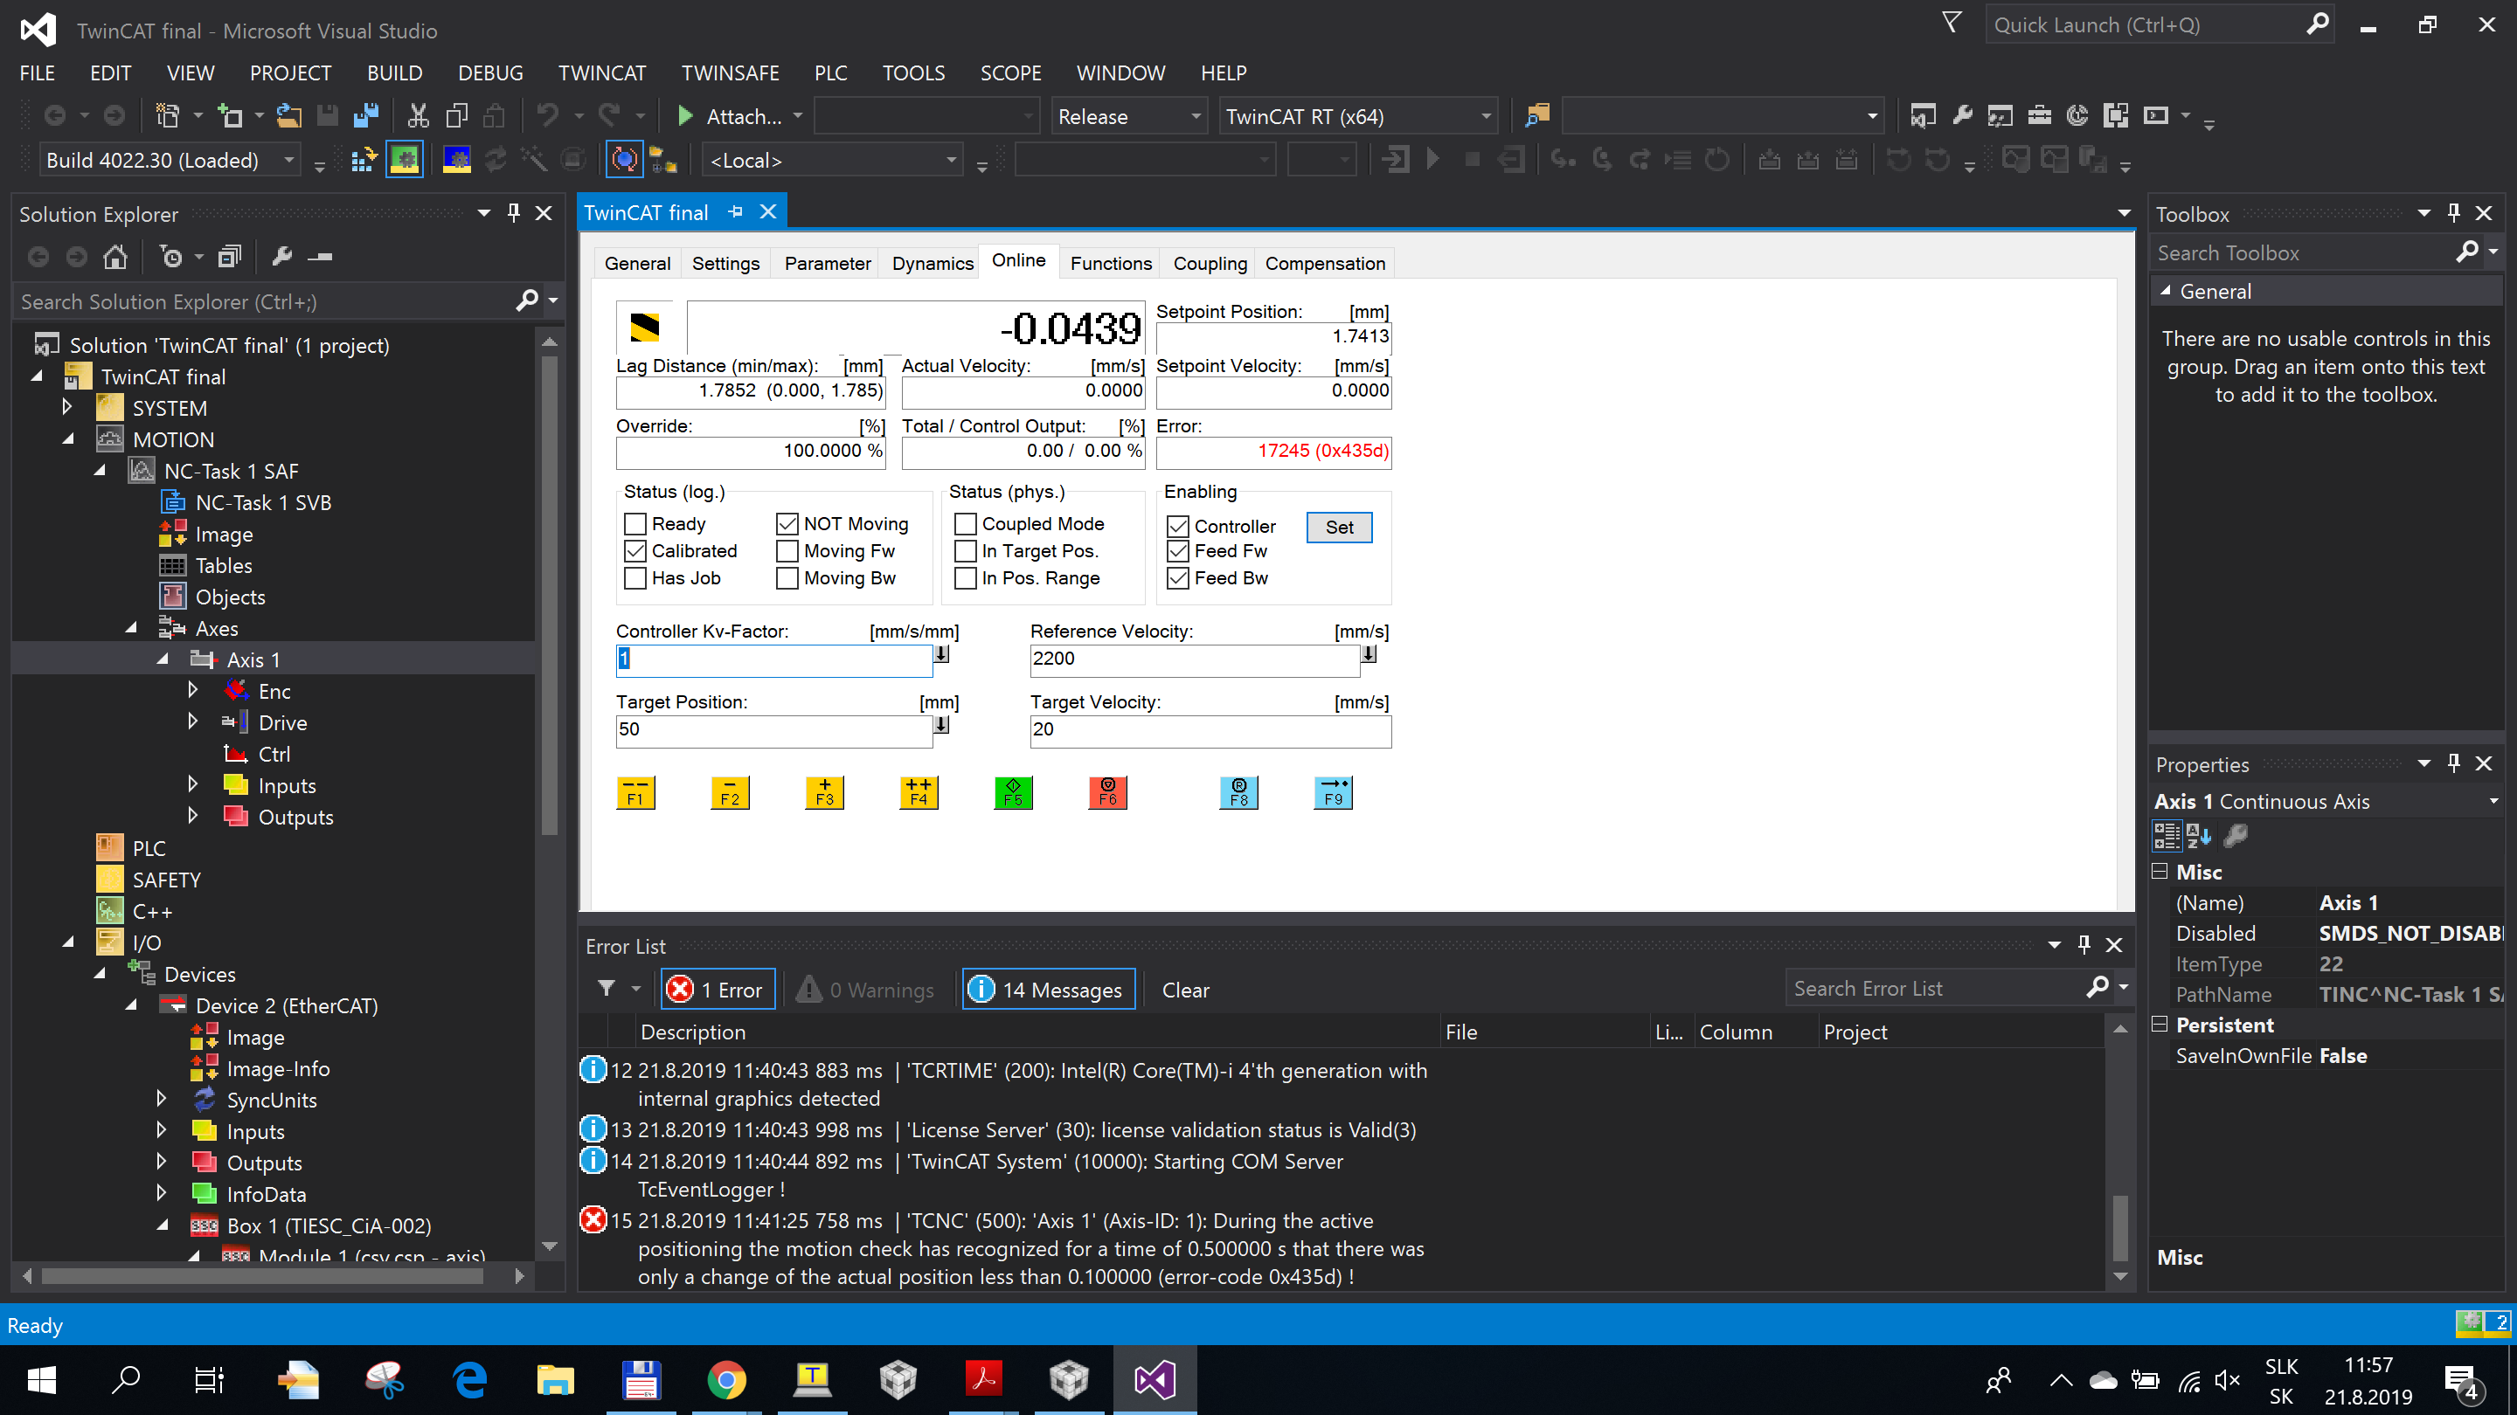The width and height of the screenshot is (2517, 1415).
Task: Open the Online tab
Action: (x=1018, y=263)
